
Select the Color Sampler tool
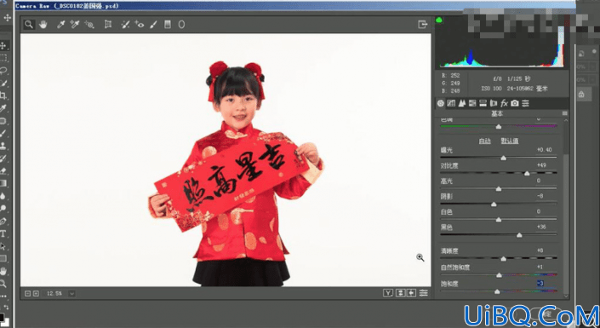pos(75,25)
